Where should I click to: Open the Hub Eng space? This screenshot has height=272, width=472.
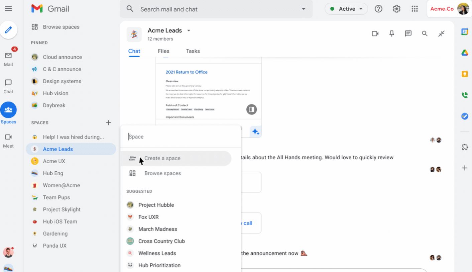pos(53,173)
